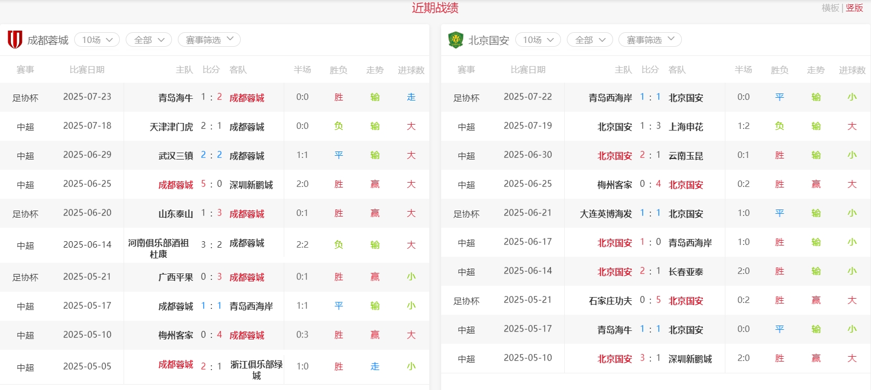Click the 近期战绩 section title

[x=435, y=8]
